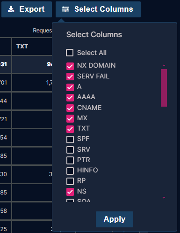Uncheck the MX column
The height and width of the screenshot is (233, 180).
tap(70, 118)
